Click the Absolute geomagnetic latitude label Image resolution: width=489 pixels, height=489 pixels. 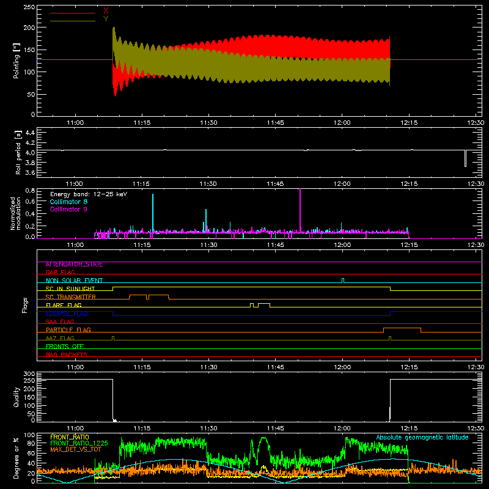click(x=422, y=438)
